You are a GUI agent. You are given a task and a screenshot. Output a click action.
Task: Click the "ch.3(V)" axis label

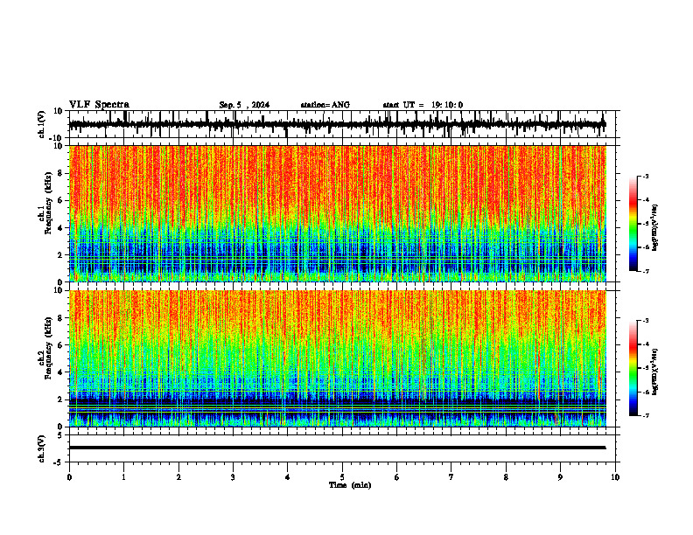pyautogui.click(x=42, y=448)
